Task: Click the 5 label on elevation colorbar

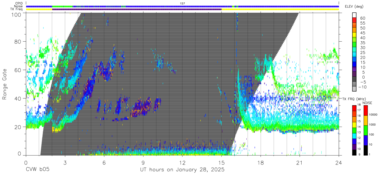Action: pyautogui.click(x=364, y=72)
